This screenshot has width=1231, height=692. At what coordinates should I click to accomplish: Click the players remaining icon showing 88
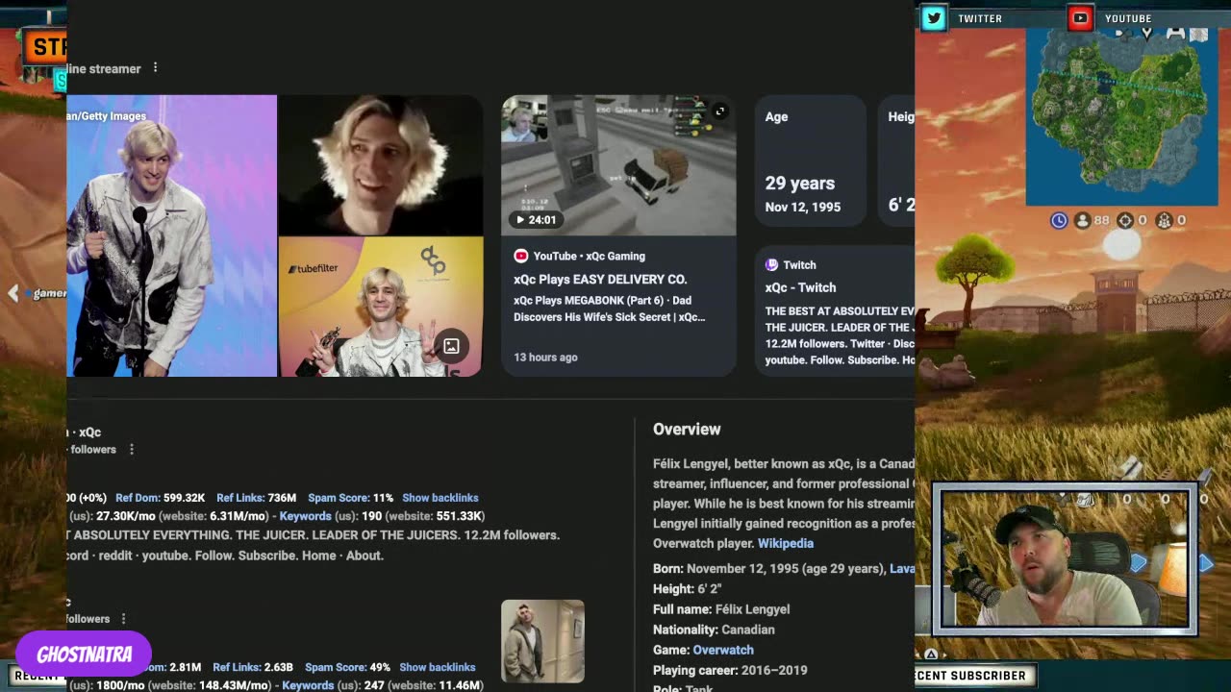click(1082, 220)
